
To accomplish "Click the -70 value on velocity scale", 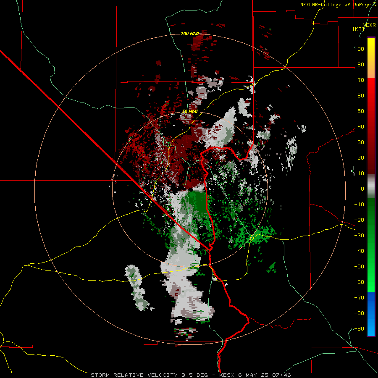I will [359, 298].
